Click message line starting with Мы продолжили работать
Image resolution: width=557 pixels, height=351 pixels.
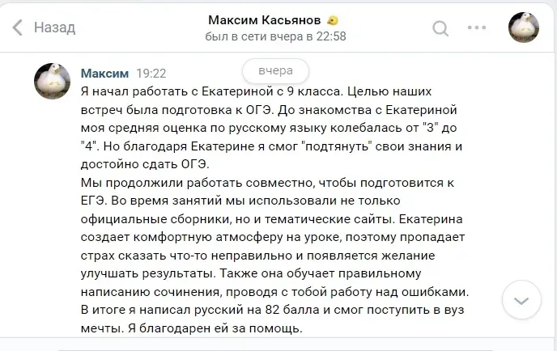coord(267,183)
